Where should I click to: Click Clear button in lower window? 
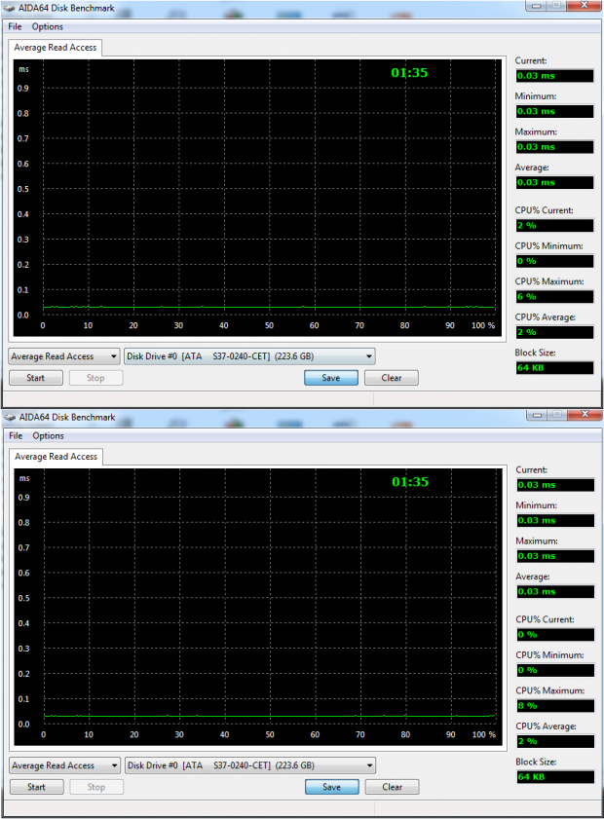(x=392, y=787)
